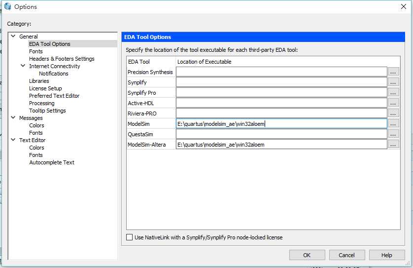Close the Options dialog window
Viewport: 413px width, 268px height.
click(403, 6)
